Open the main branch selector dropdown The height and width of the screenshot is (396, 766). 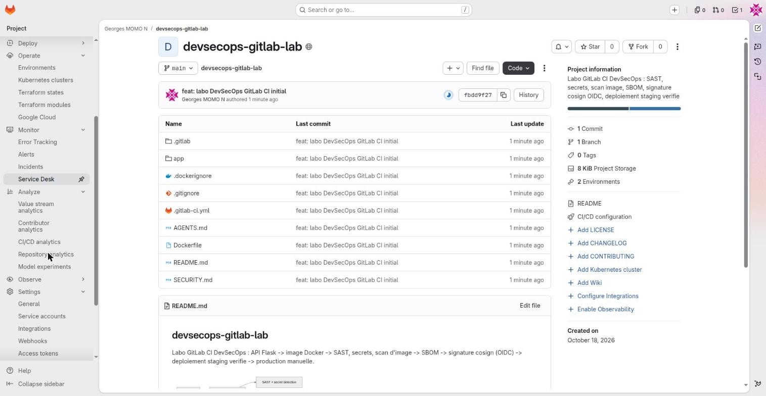[179, 68]
